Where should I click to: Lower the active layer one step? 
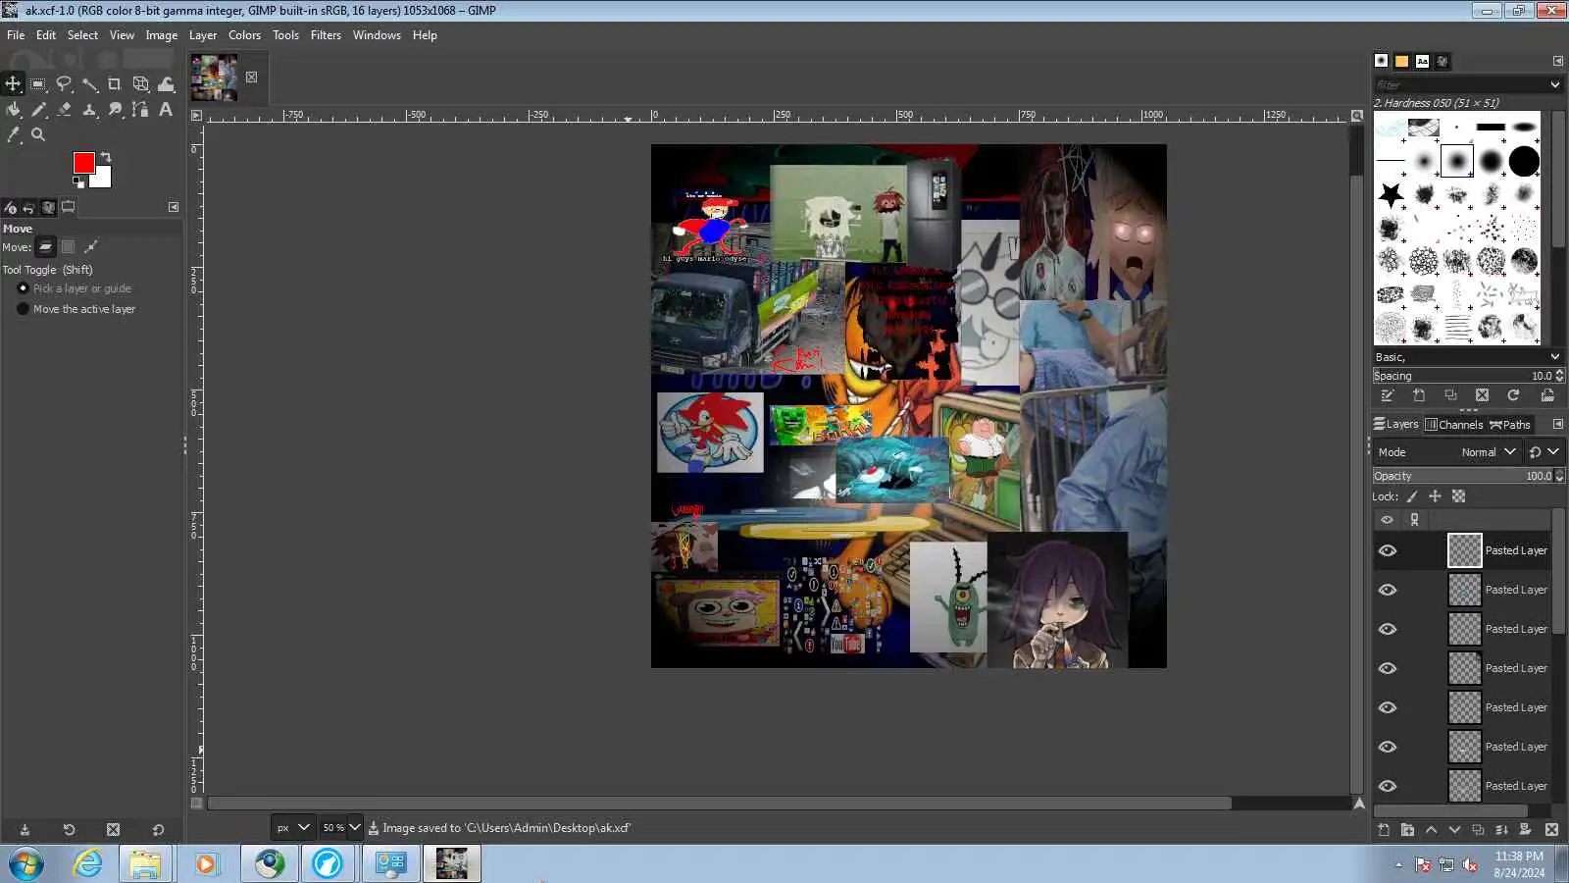click(x=1454, y=830)
